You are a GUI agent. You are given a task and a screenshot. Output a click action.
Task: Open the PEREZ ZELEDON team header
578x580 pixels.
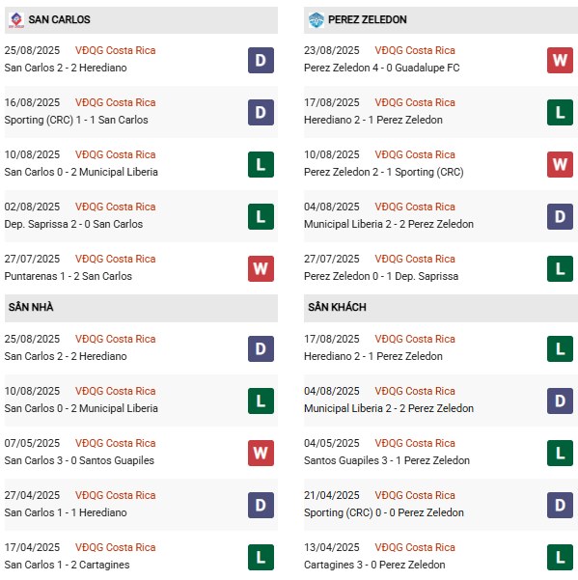click(441, 20)
